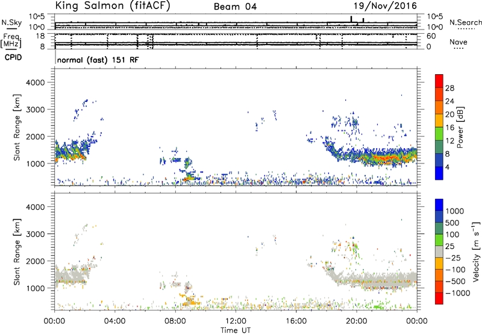This screenshot has width=482, height=334.
Task: Click the King Salmon (fitACF) title
Action: click(113, 6)
